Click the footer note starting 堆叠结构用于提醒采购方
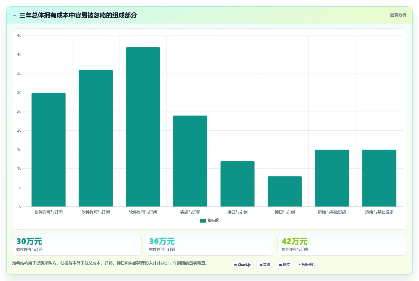This screenshot has width=419, height=281. pyautogui.click(x=110, y=263)
